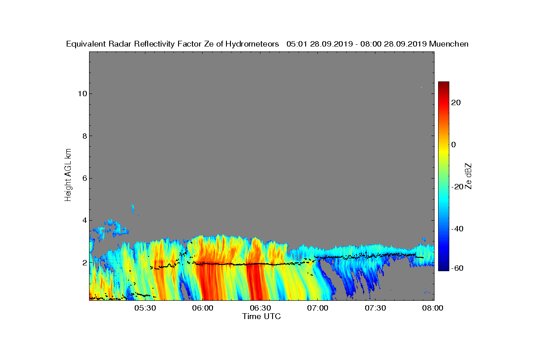
Task: Click the 6 km height tick label
Action: click(x=84, y=178)
